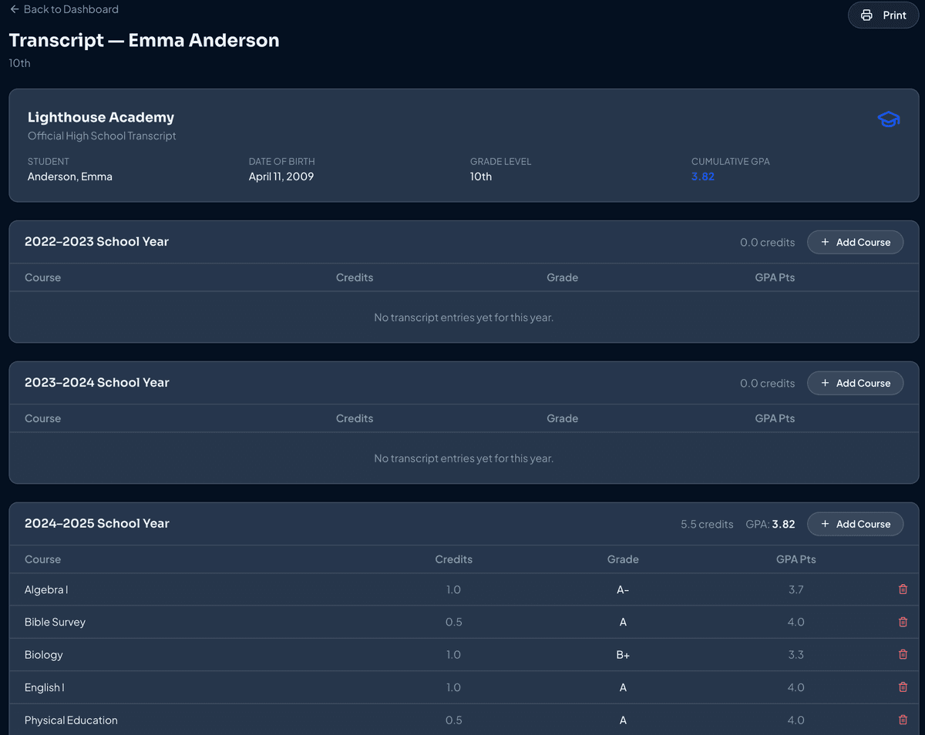Click the Lighthouse Academy school name

tap(101, 117)
